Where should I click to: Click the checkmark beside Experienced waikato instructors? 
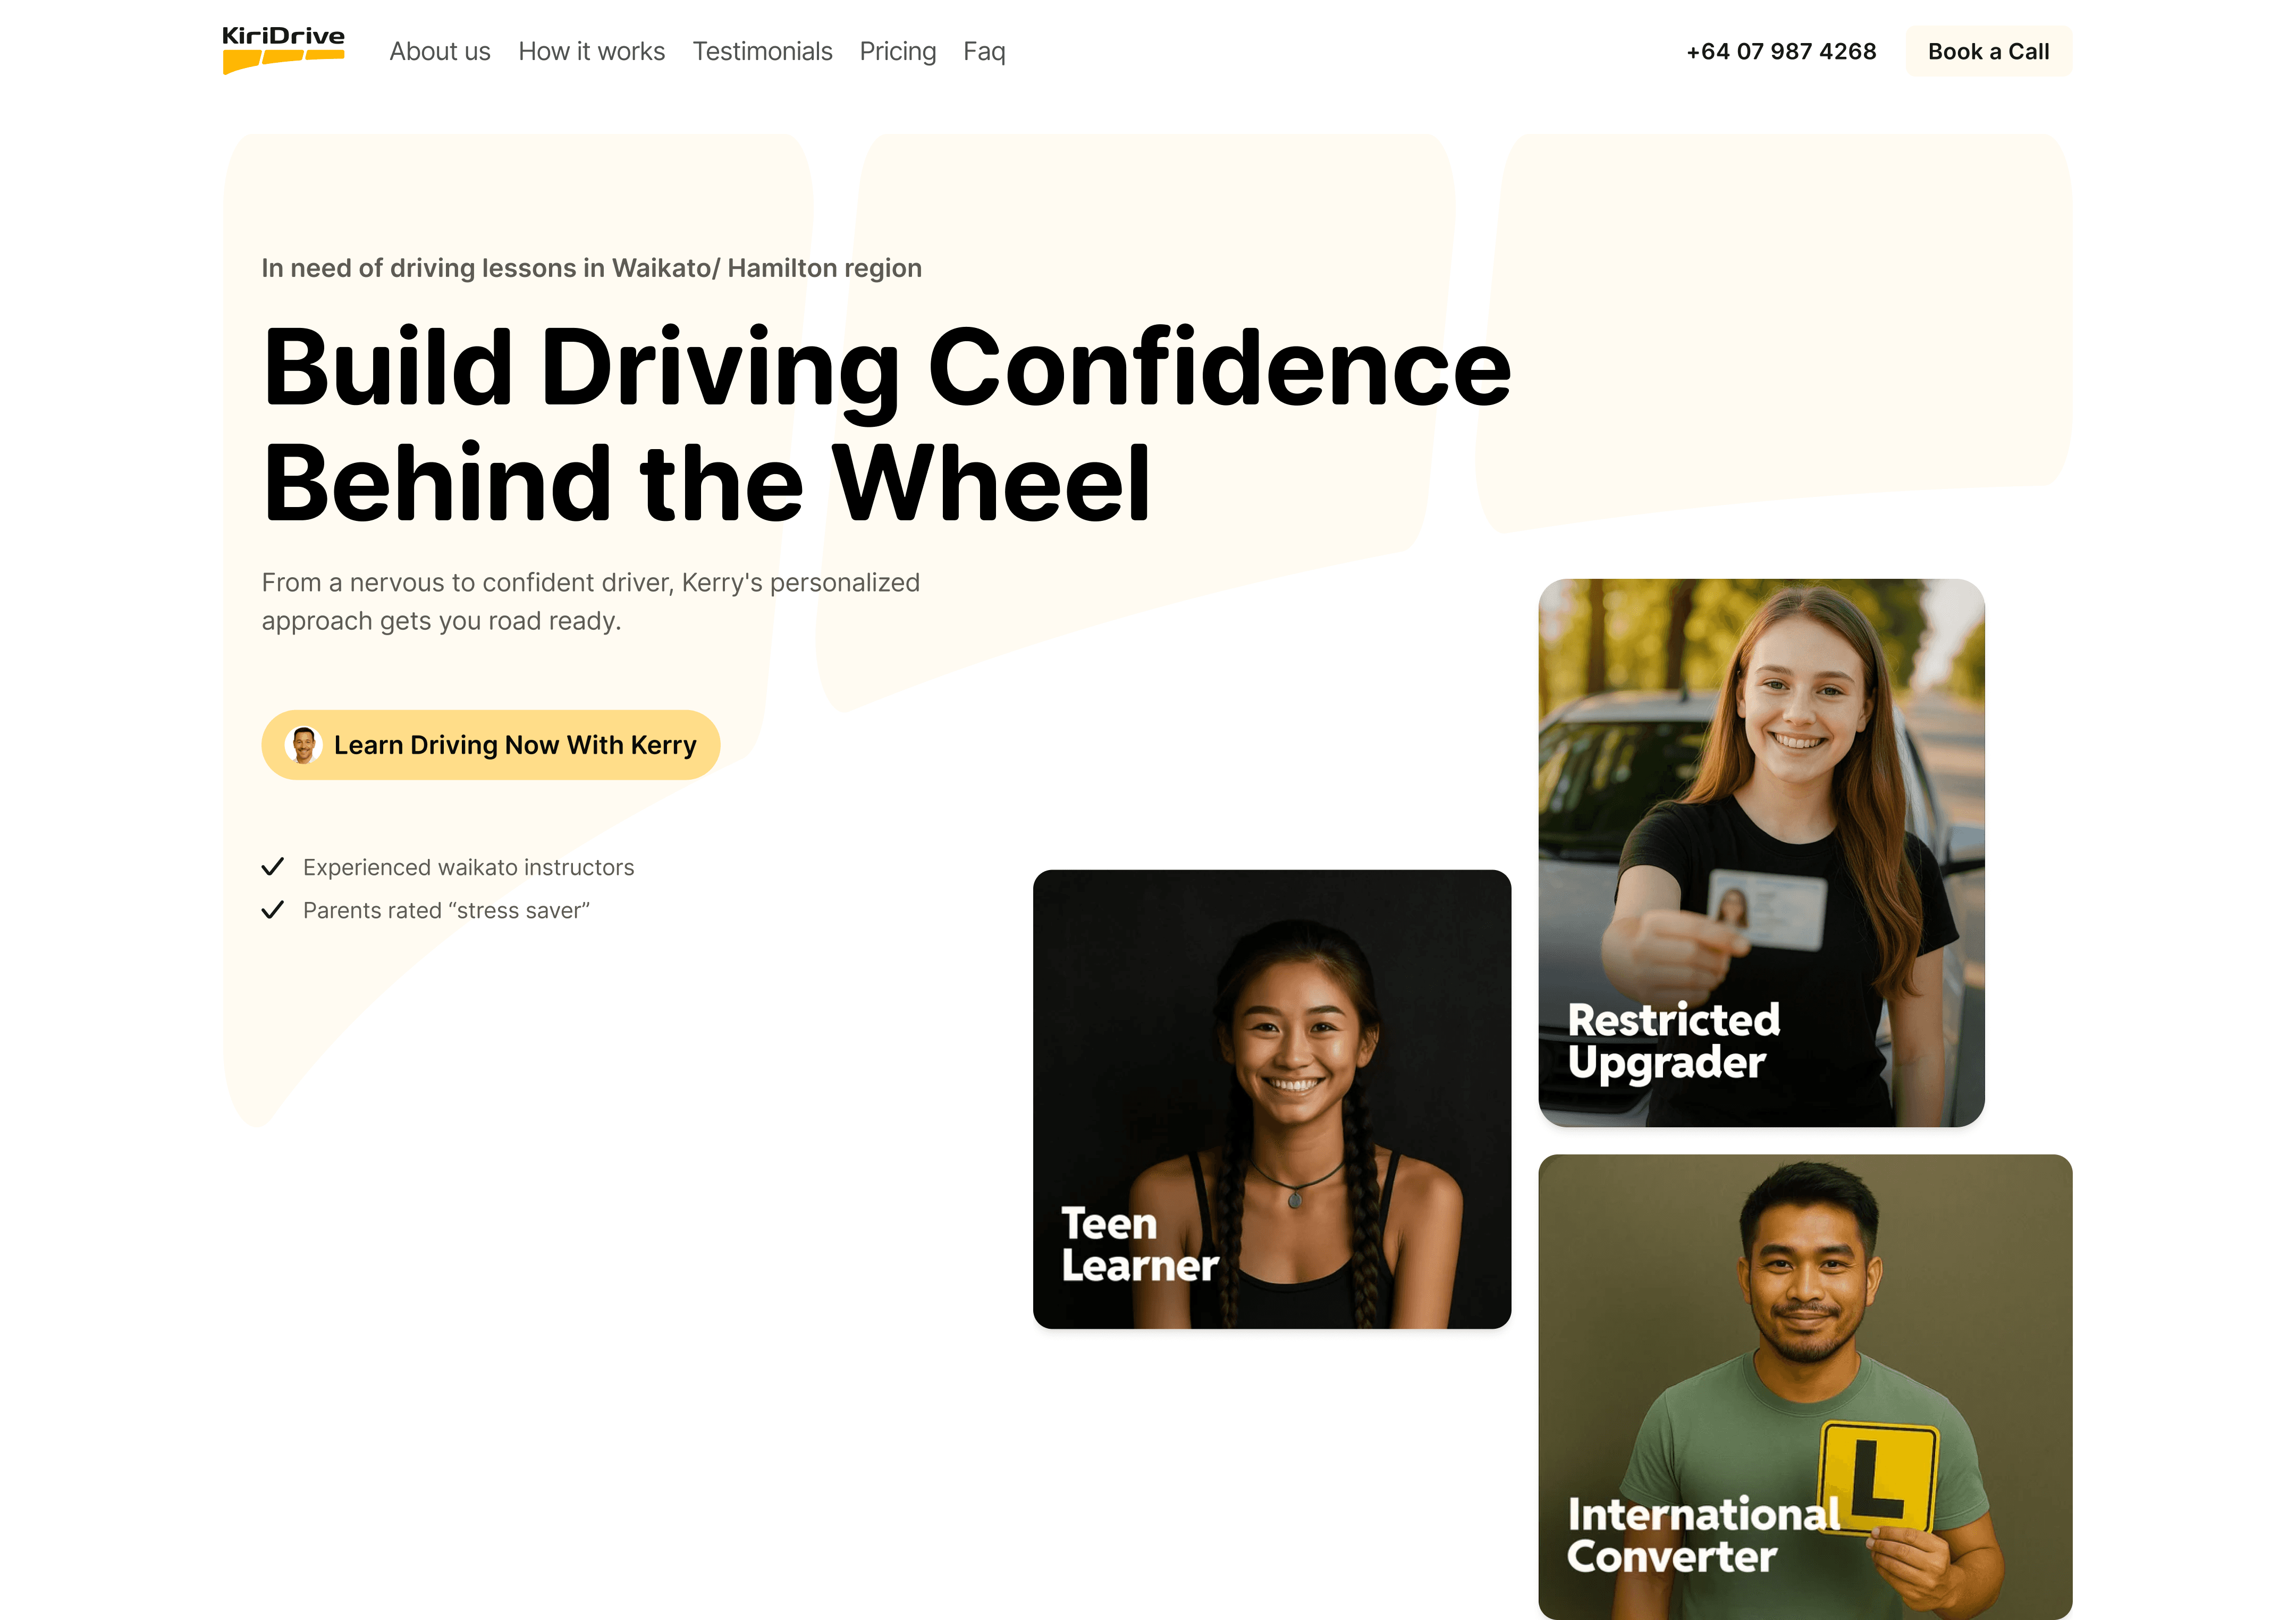tap(272, 867)
